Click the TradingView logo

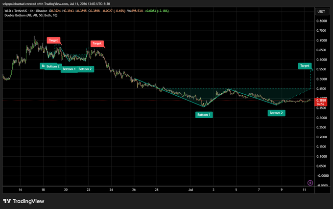24,201
